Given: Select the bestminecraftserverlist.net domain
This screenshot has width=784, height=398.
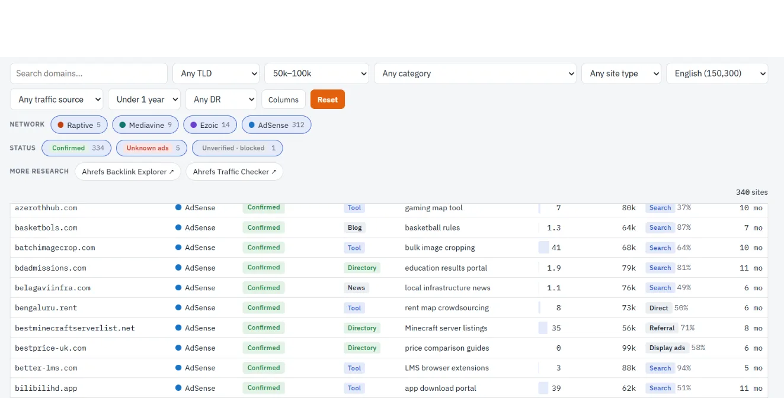Looking at the screenshot, I should tap(75, 328).
